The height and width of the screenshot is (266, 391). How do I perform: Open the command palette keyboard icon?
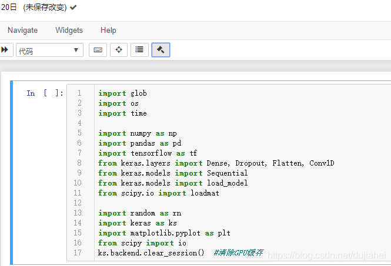[x=98, y=50]
